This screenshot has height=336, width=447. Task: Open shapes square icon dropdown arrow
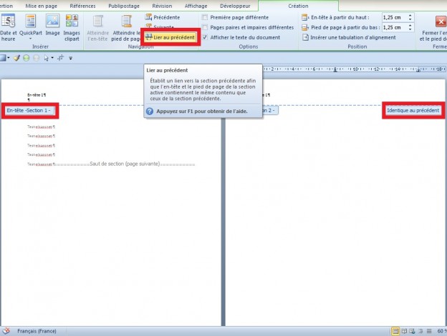point(9,58)
